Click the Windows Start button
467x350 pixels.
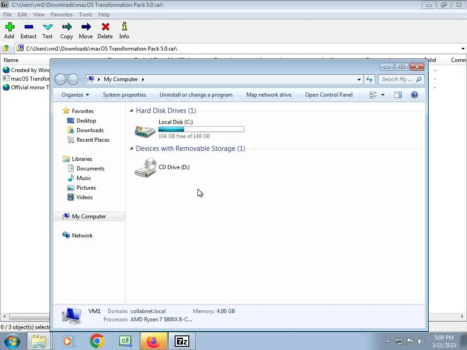point(12,341)
